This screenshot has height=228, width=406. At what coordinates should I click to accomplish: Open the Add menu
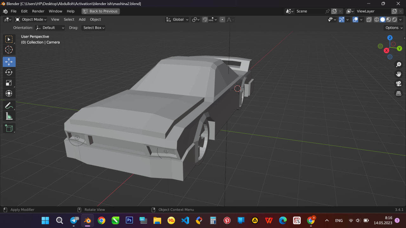click(82, 19)
